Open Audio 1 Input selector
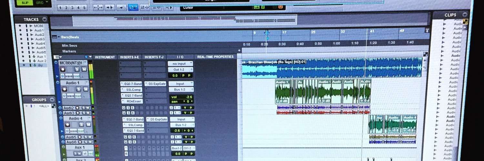This screenshot has width=484, height=161. (181, 84)
